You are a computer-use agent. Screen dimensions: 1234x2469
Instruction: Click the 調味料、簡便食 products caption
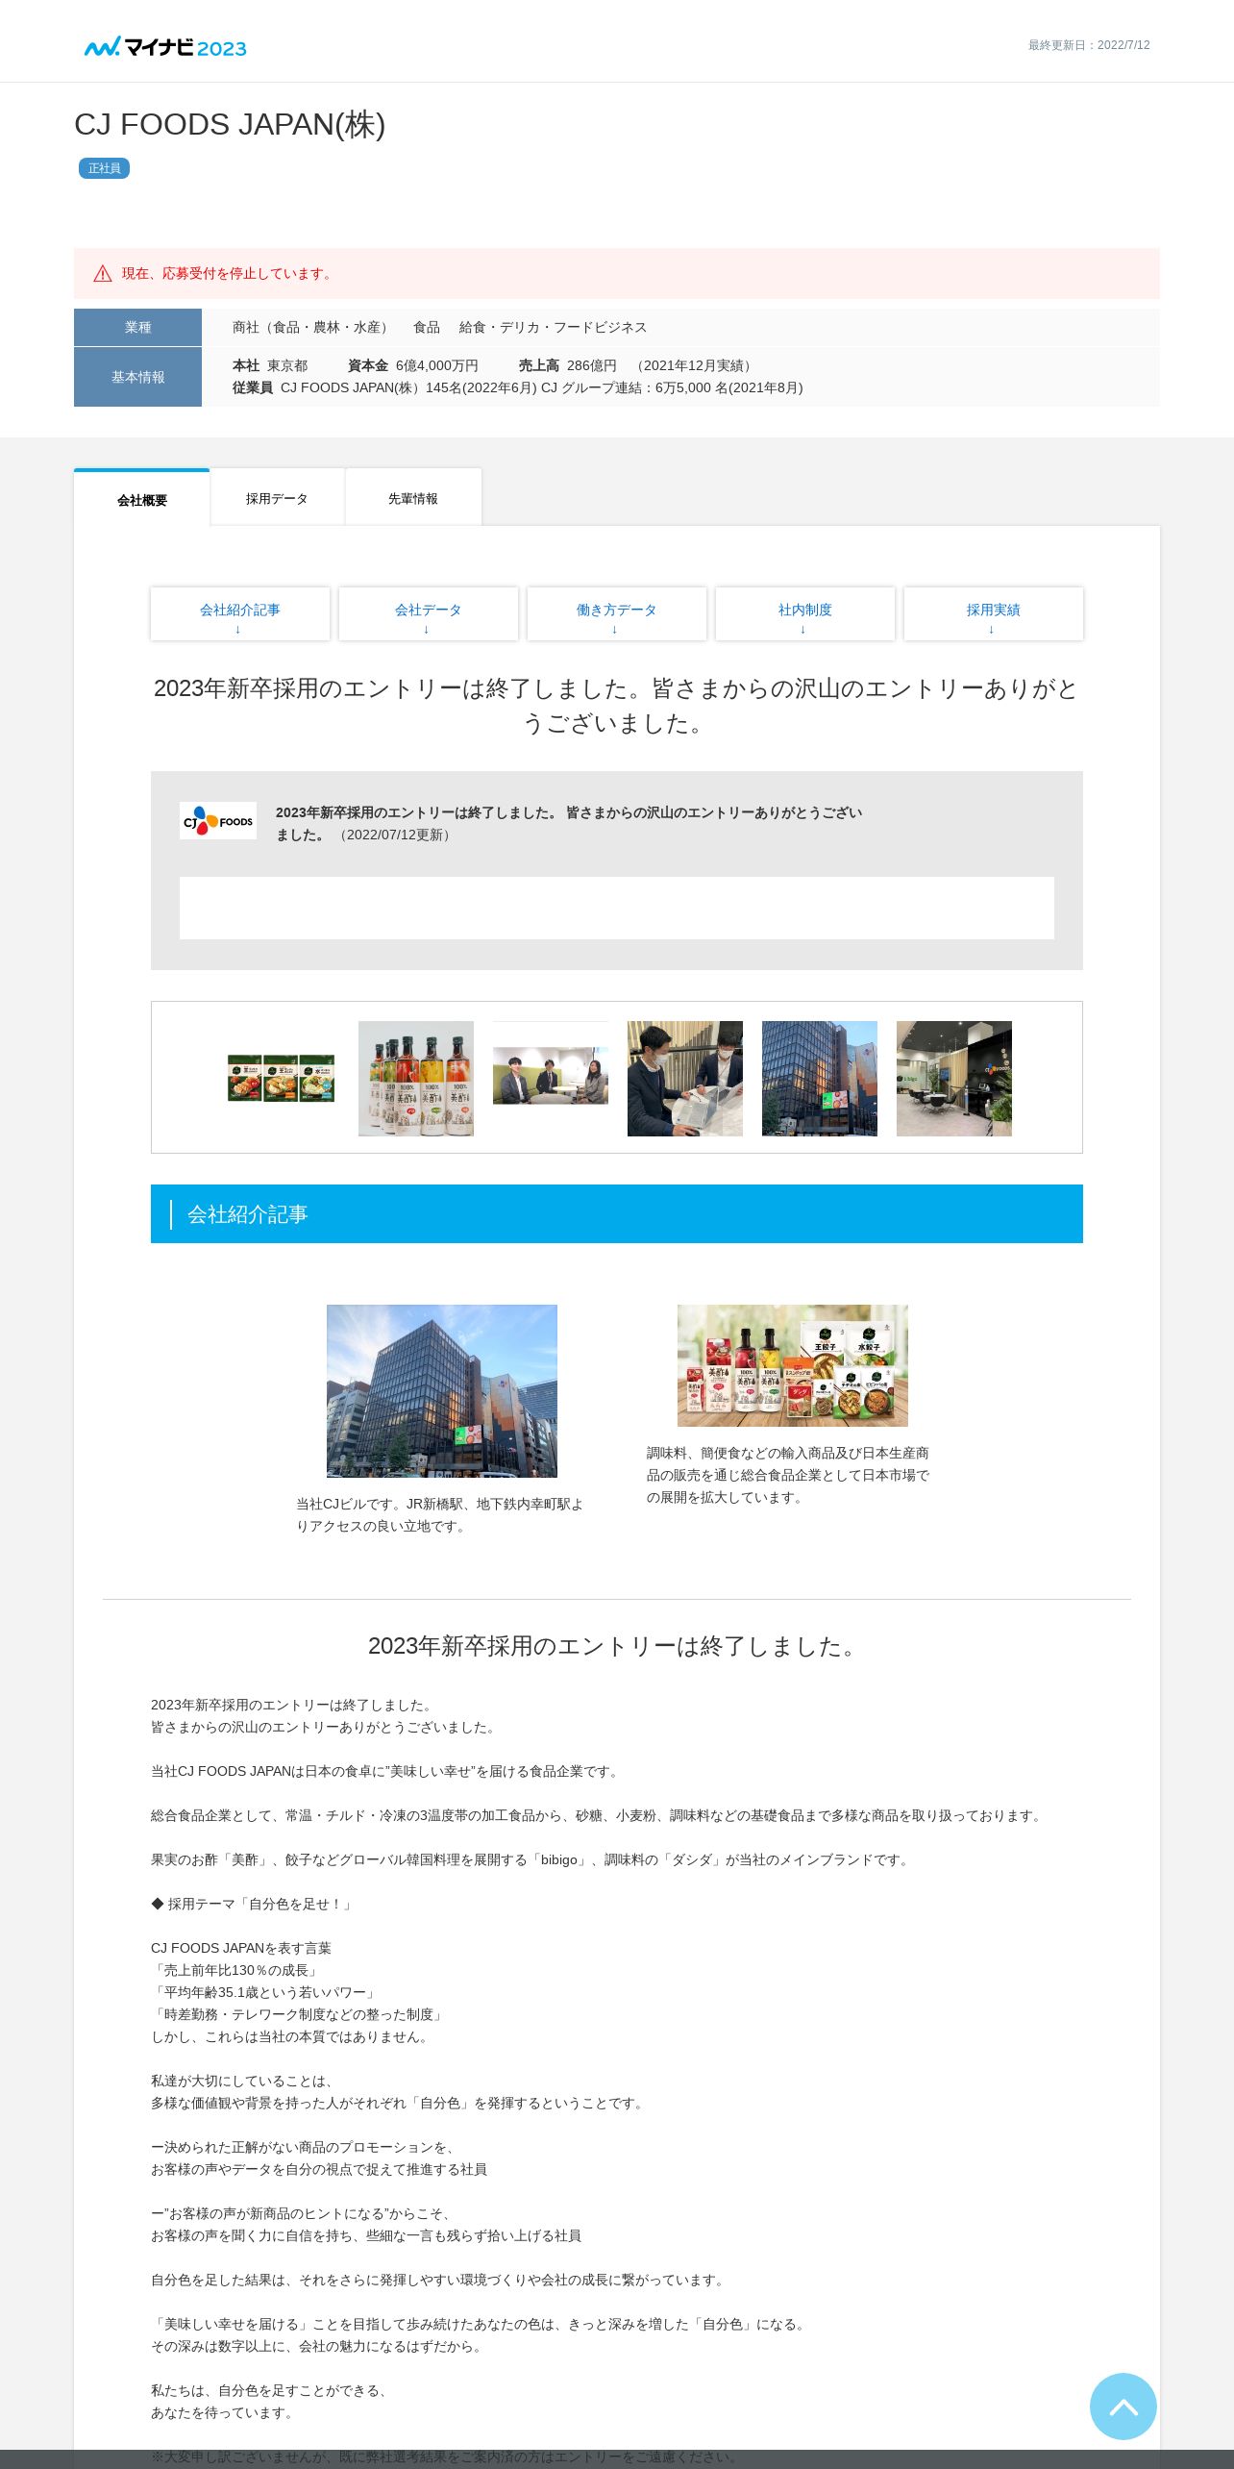click(x=788, y=1475)
